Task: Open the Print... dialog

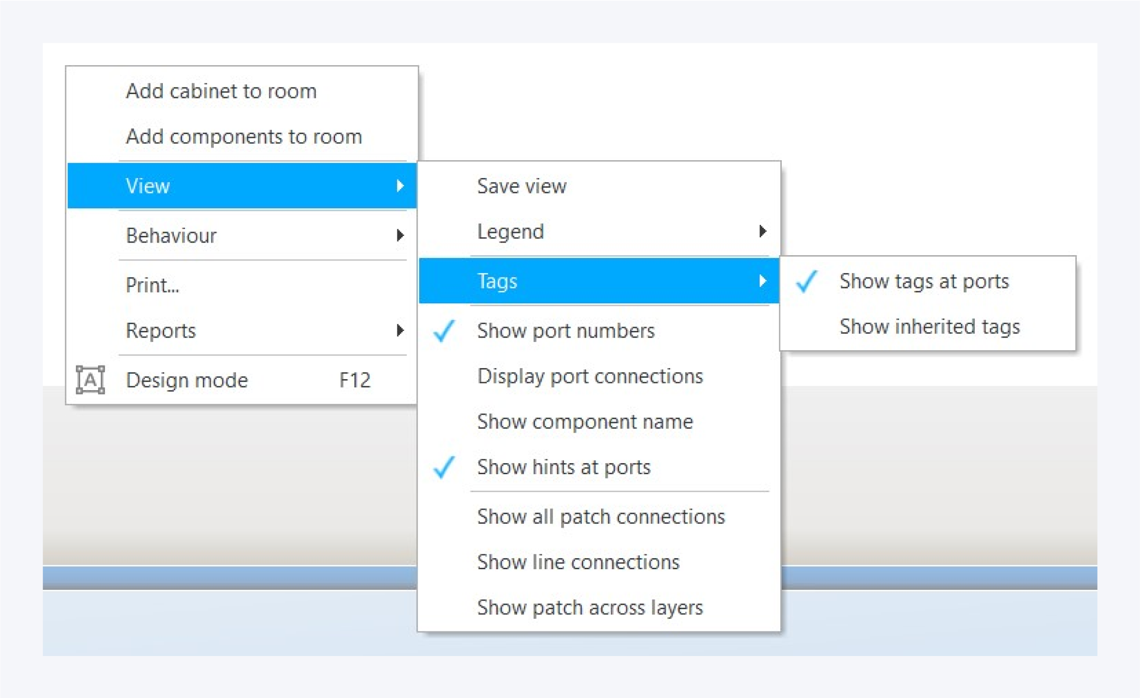Action: tap(153, 285)
